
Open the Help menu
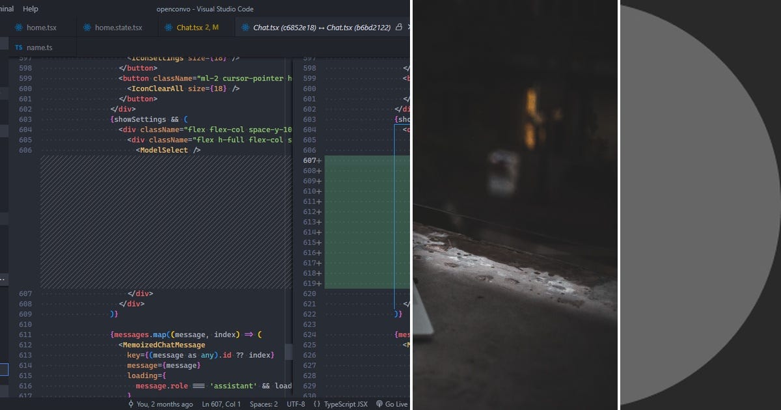30,8
